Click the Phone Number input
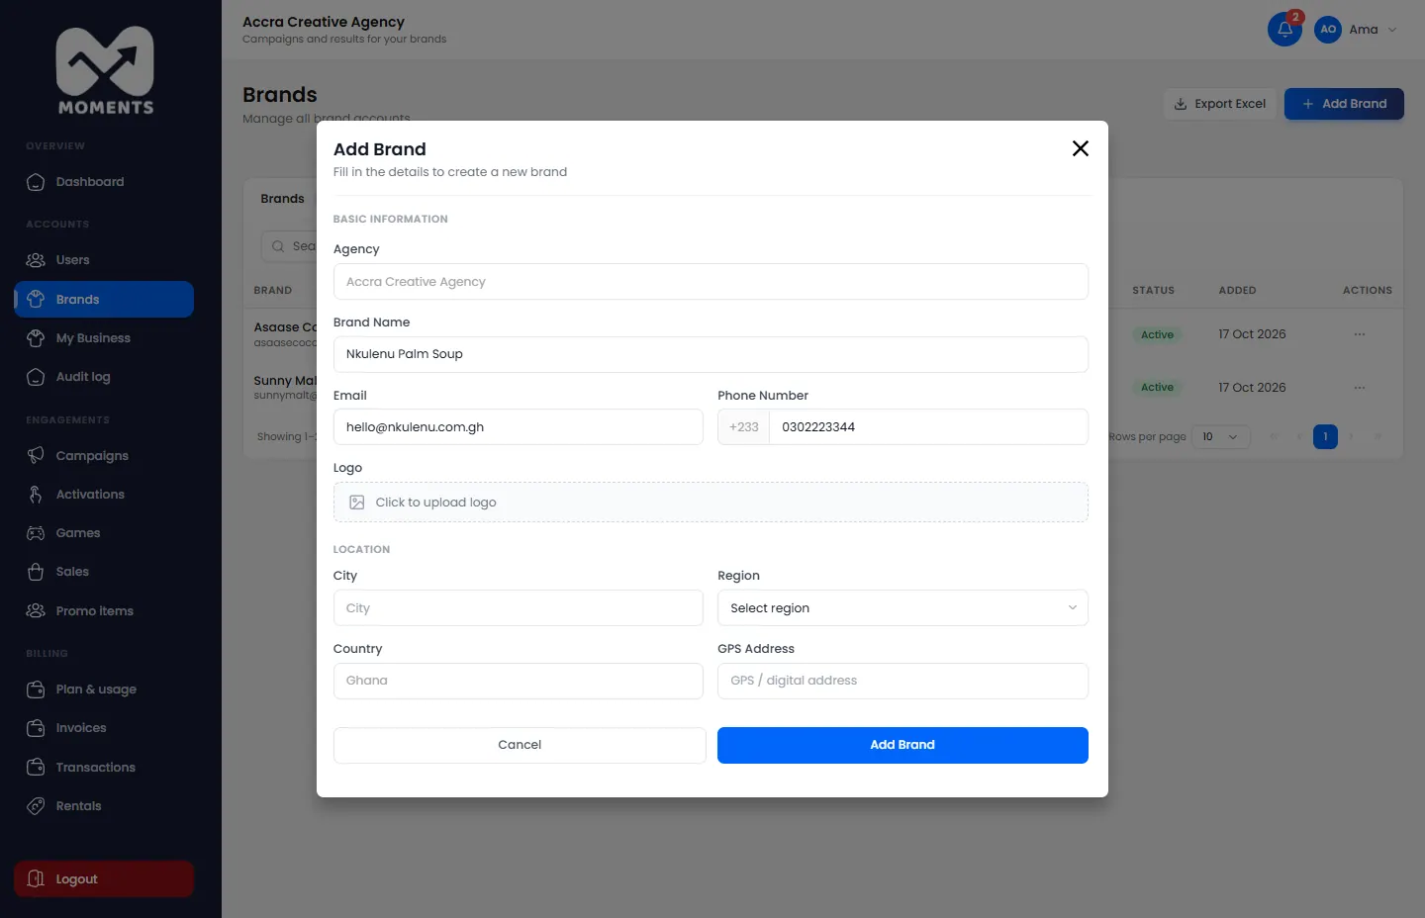Viewport: 1425px width, 918px height. [x=928, y=427]
